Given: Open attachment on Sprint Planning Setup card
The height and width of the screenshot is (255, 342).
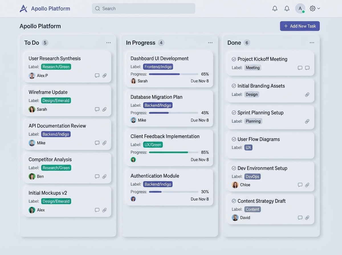Looking at the screenshot, I should click(x=307, y=121).
